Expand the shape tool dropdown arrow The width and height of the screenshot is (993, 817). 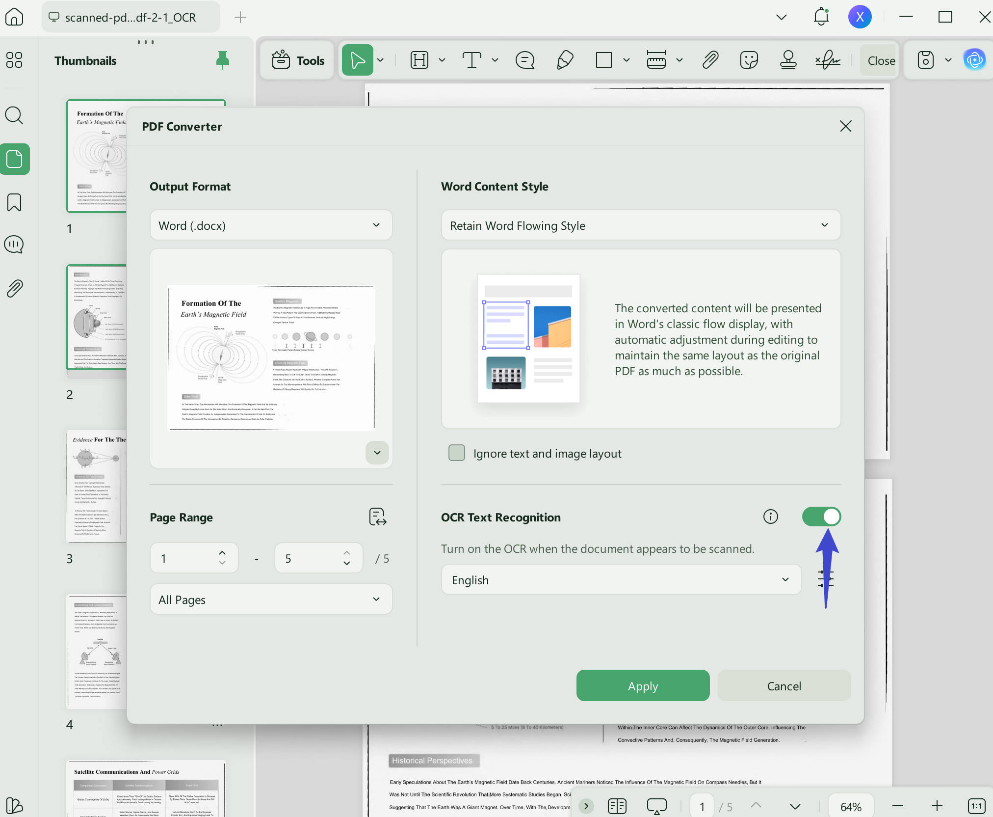626,60
